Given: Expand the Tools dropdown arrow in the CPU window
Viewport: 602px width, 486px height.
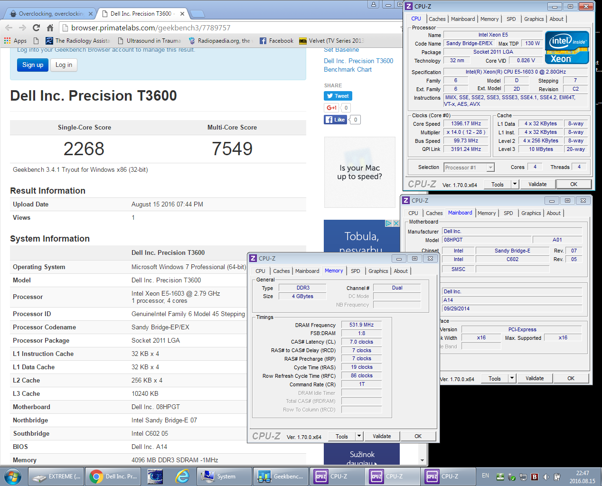Looking at the screenshot, I should click(x=515, y=184).
